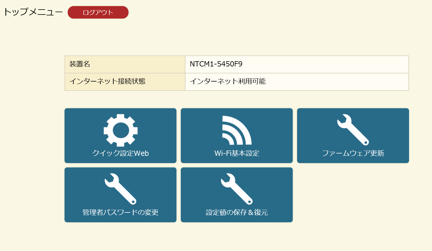The image size is (432, 251).
Task: Open the 設定値の保存＆復元 label link
Action: click(237, 212)
